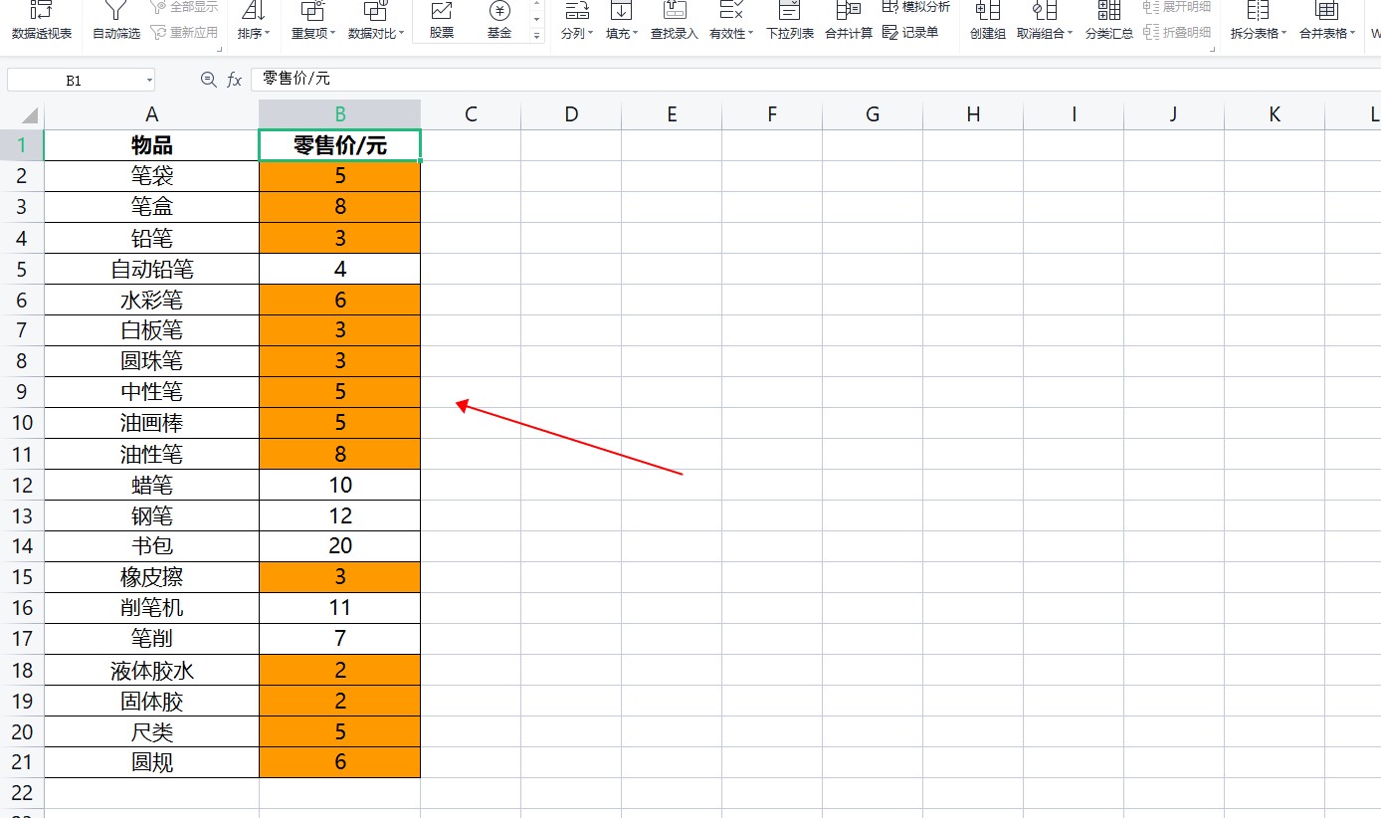Select orange cell B3 with value 8

pos(339,207)
